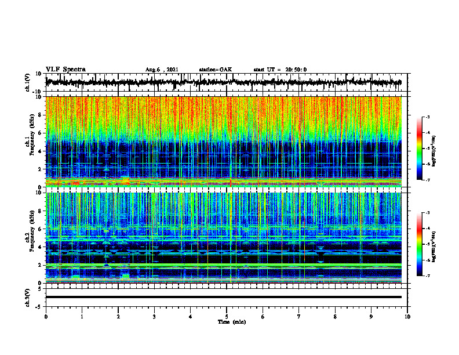Click the lower ch.2 color scale bar
The height and width of the screenshot is (355, 459).
[x=419, y=244]
